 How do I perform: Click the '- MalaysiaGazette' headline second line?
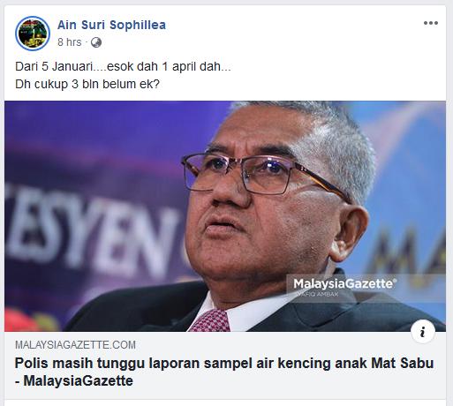(74, 381)
